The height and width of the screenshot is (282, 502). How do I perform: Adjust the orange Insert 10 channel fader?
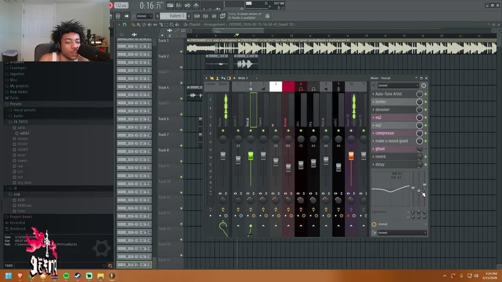coord(351,156)
